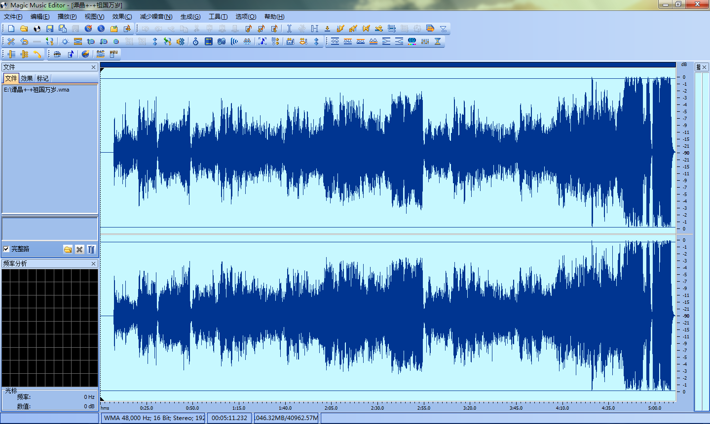
Task: Open the 视图(V) menu
Action: pyautogui.click(x=94, y=17)
